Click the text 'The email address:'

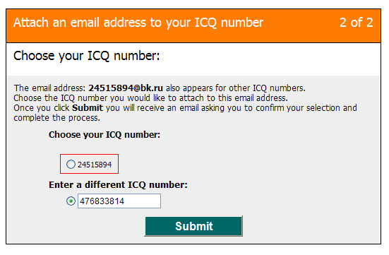[x=49, y=88]
